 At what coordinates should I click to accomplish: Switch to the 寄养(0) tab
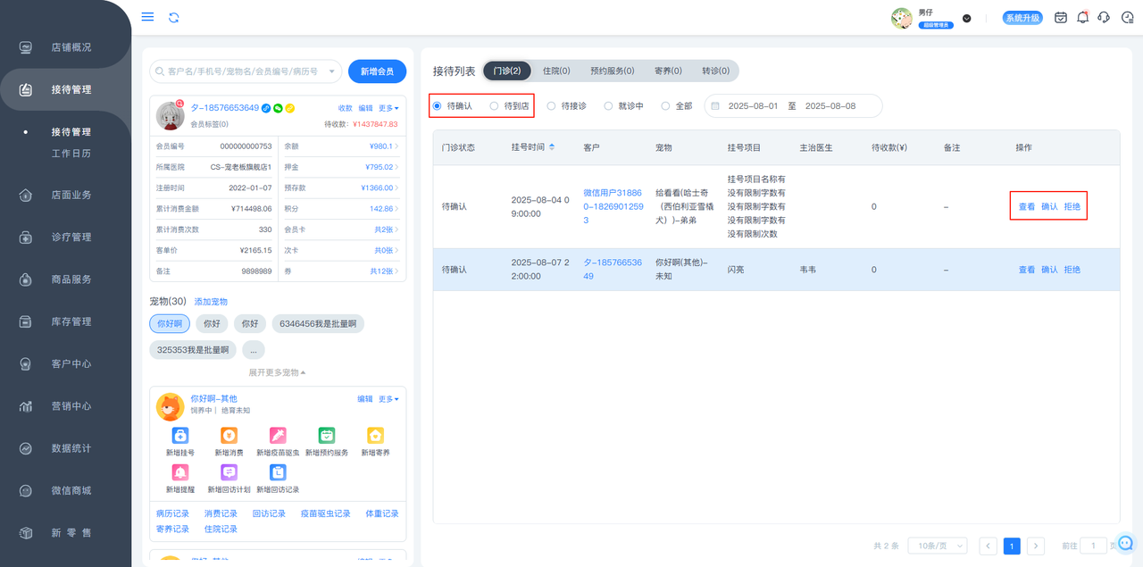point(668,71)
